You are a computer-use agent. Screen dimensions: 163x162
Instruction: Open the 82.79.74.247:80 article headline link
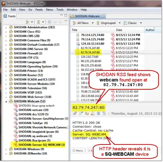pyautogui.click(x=89, y=107)
